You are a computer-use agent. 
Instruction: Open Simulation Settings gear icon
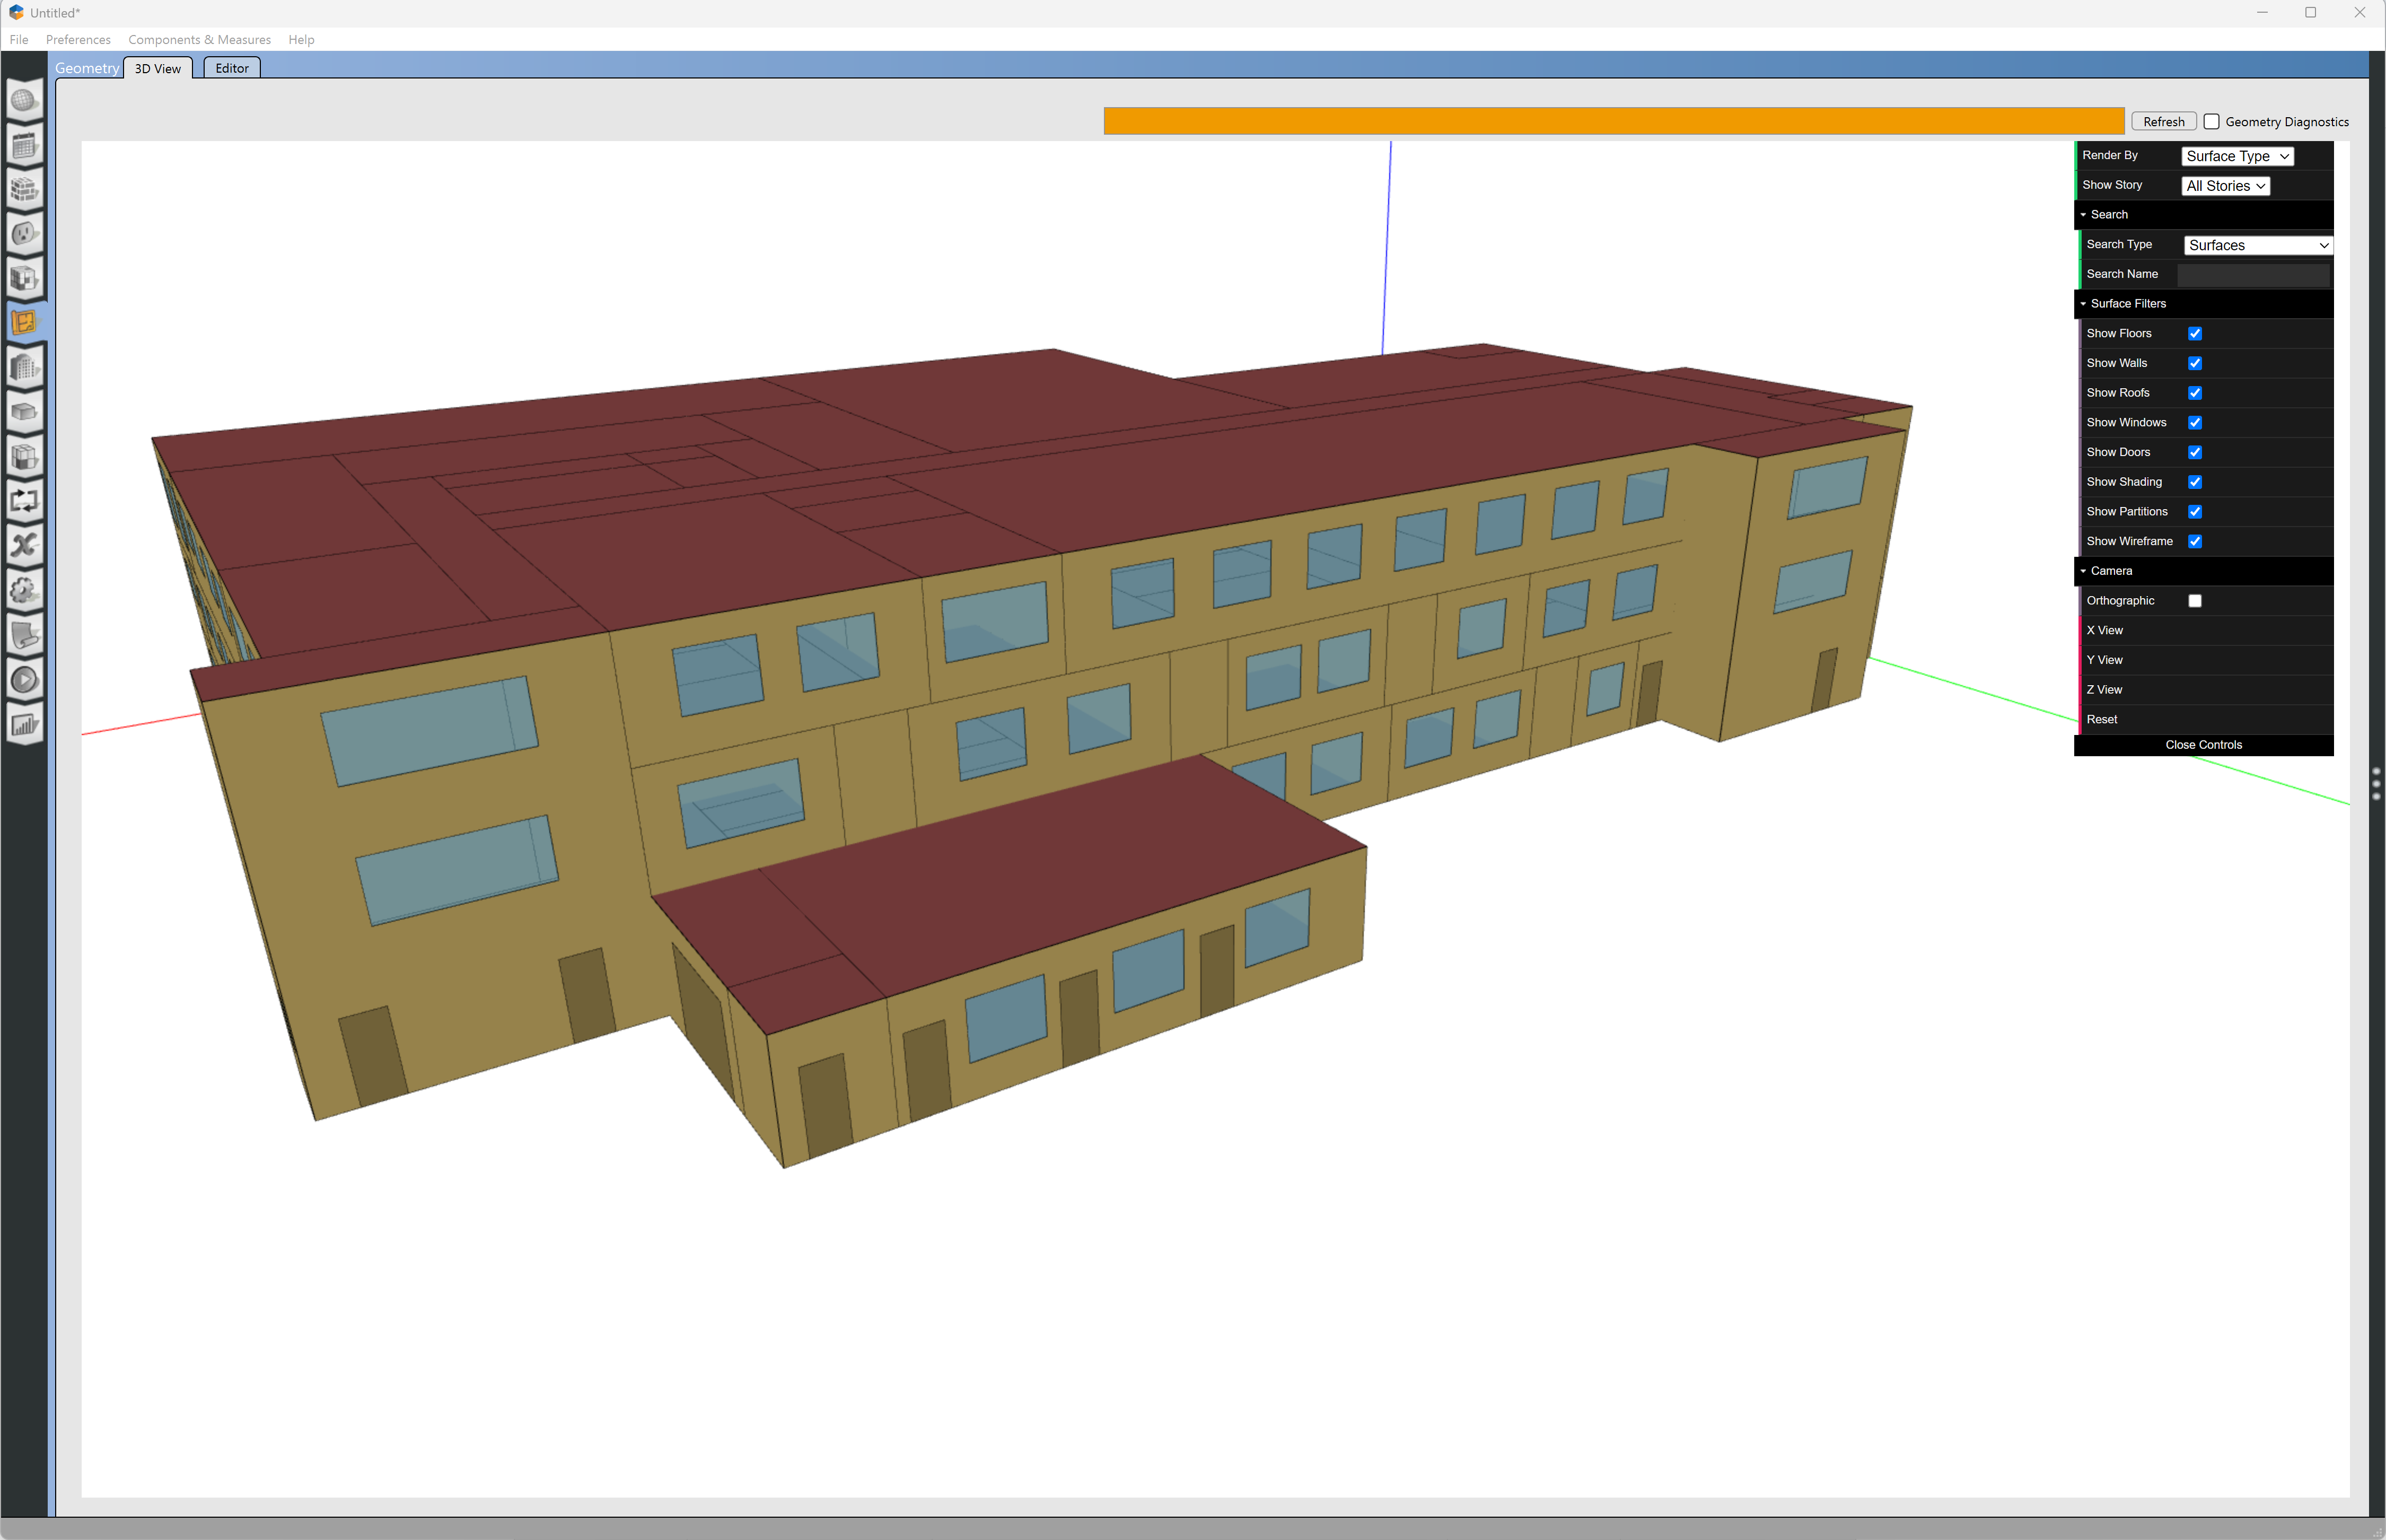point(25,590)
